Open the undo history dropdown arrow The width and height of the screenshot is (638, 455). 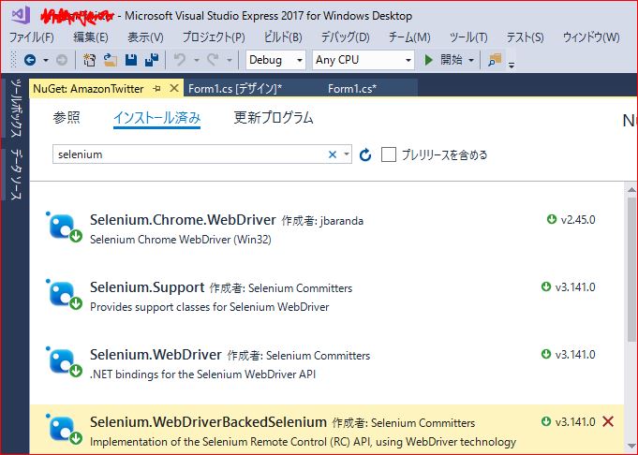[197, 61]
